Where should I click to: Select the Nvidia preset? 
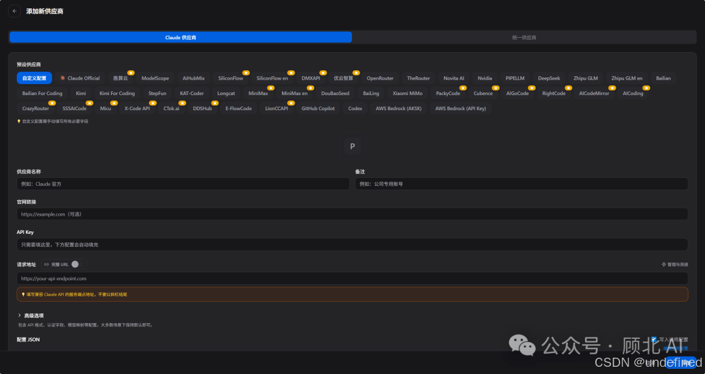[484, 78]
